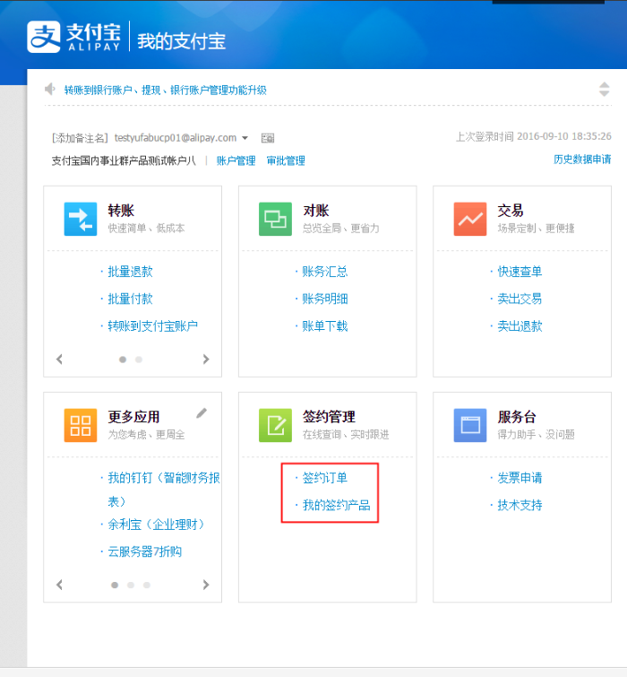Viewport: 627px width, 677px height.
Task: Open 批量退款 link
Action: tap(130, 272)
